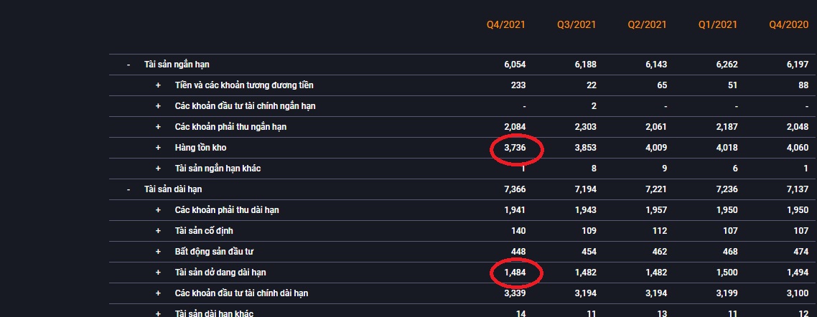Image resolution: width=817 pixels, height=317 pixels.
Task: Expand the Tài sản cố định row
Action: click(158, 231)
